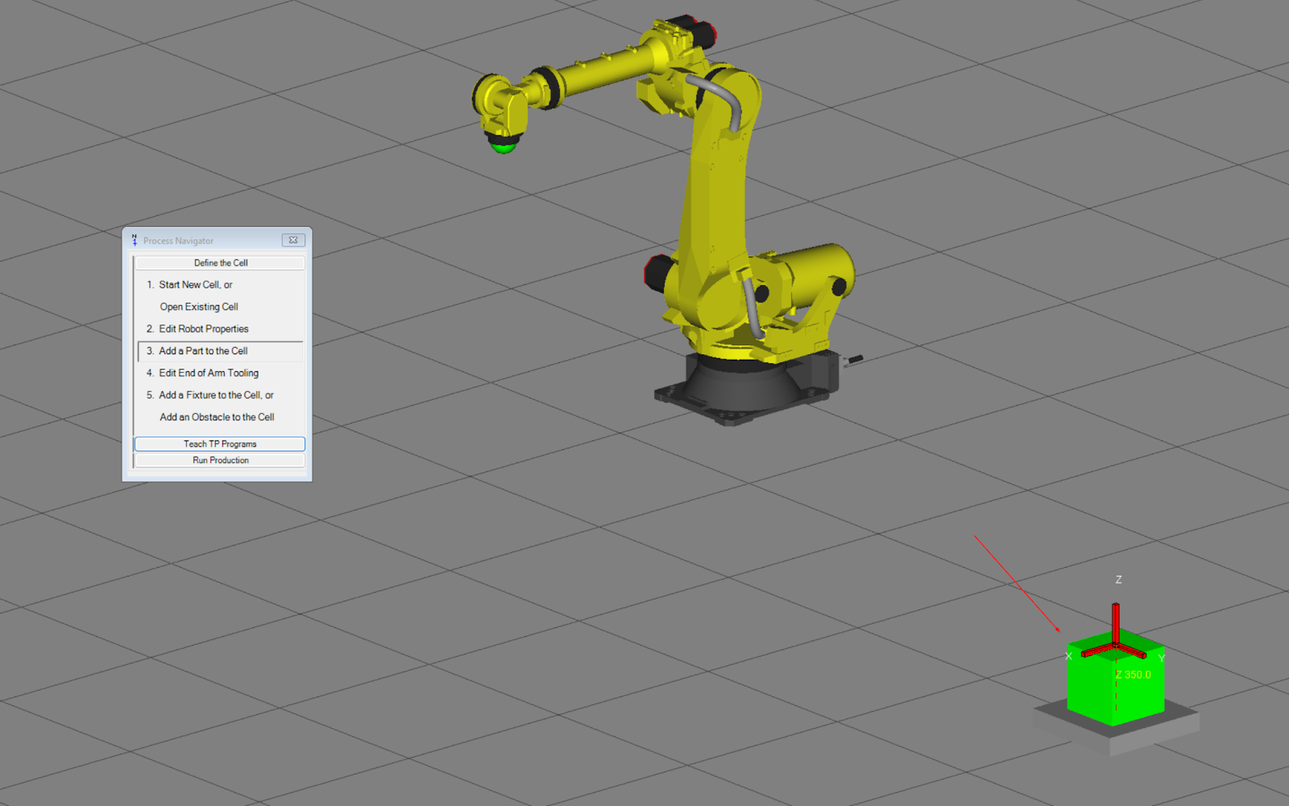Select the green part cube
This screenshot has height=806, width=1289.
[x=1116, y=684]
